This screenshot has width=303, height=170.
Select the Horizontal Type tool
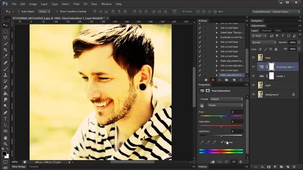(x=5, y=119)
